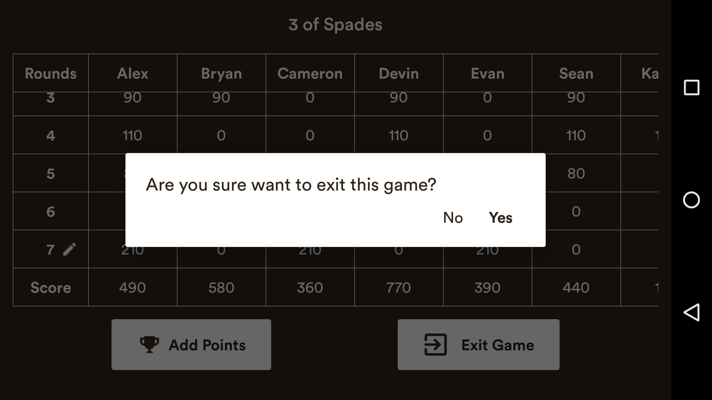Tap the trophy icon on Add Points
The height and width of the screenshot is (400, 712).
click(149, 344)
